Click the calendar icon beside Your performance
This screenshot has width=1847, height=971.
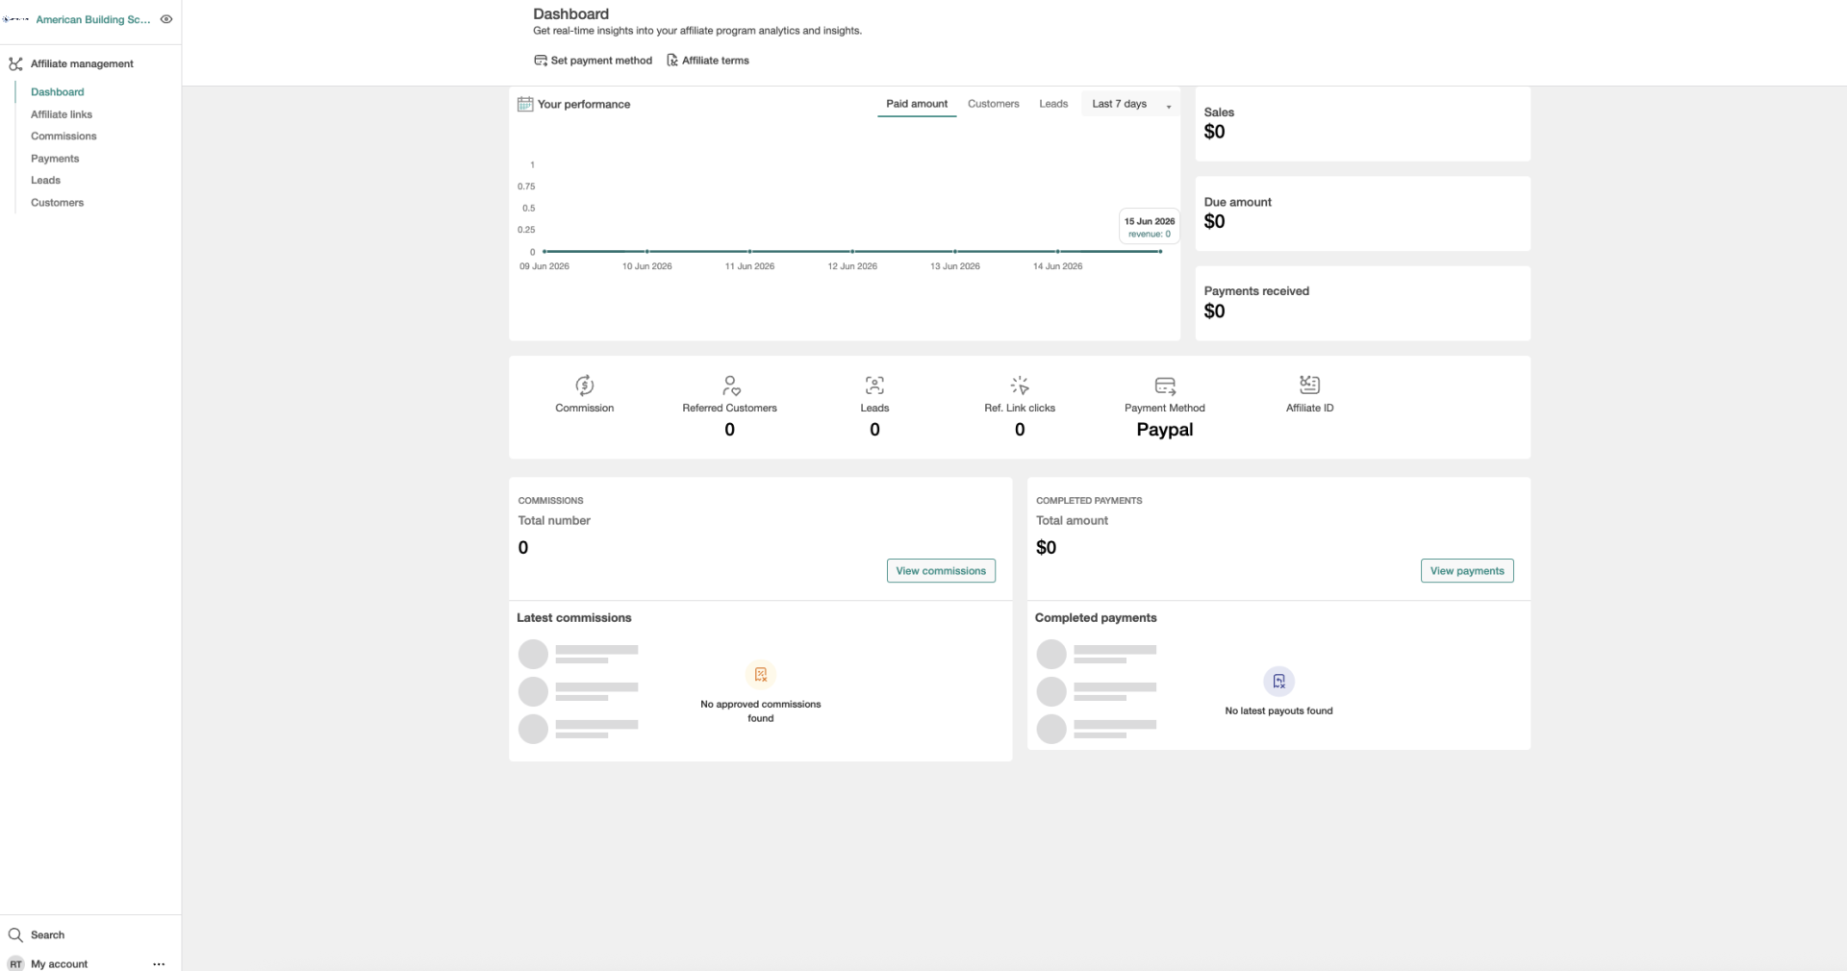pyautogui.click(x=525, y=104)
